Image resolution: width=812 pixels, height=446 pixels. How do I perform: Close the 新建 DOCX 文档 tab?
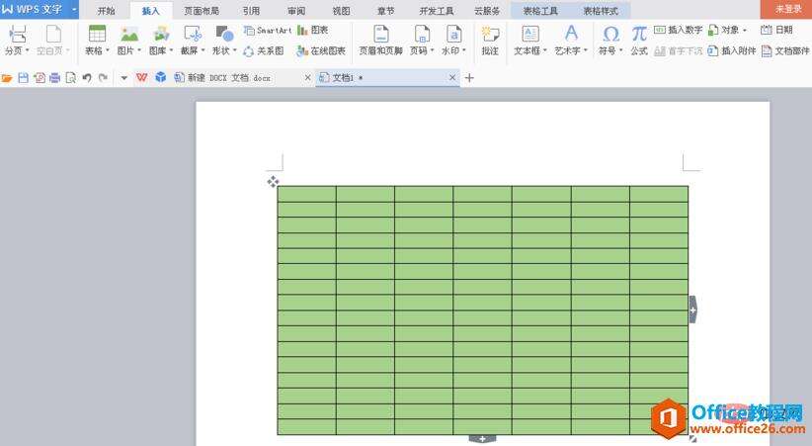pos(307,77)
